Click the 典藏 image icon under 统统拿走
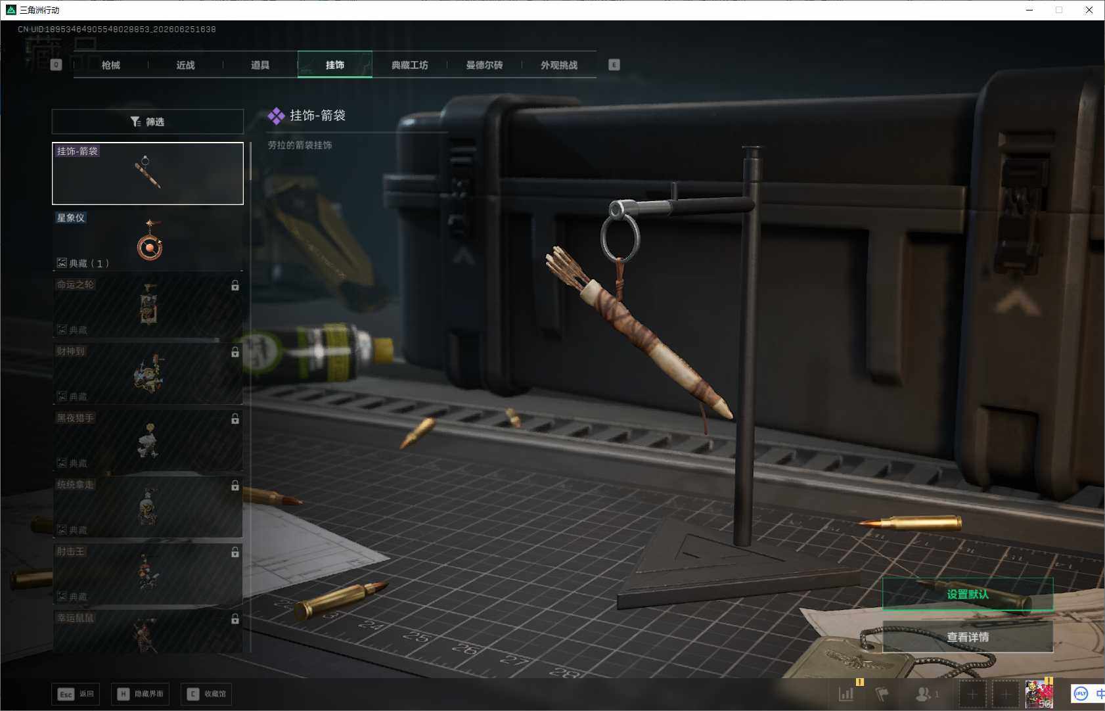The width and height of the screenshot is (1105, 711). coord(62,530)
